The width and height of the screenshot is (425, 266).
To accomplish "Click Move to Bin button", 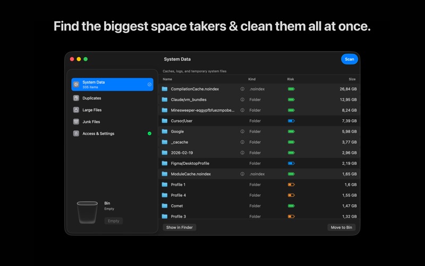I will pos(342,228).
